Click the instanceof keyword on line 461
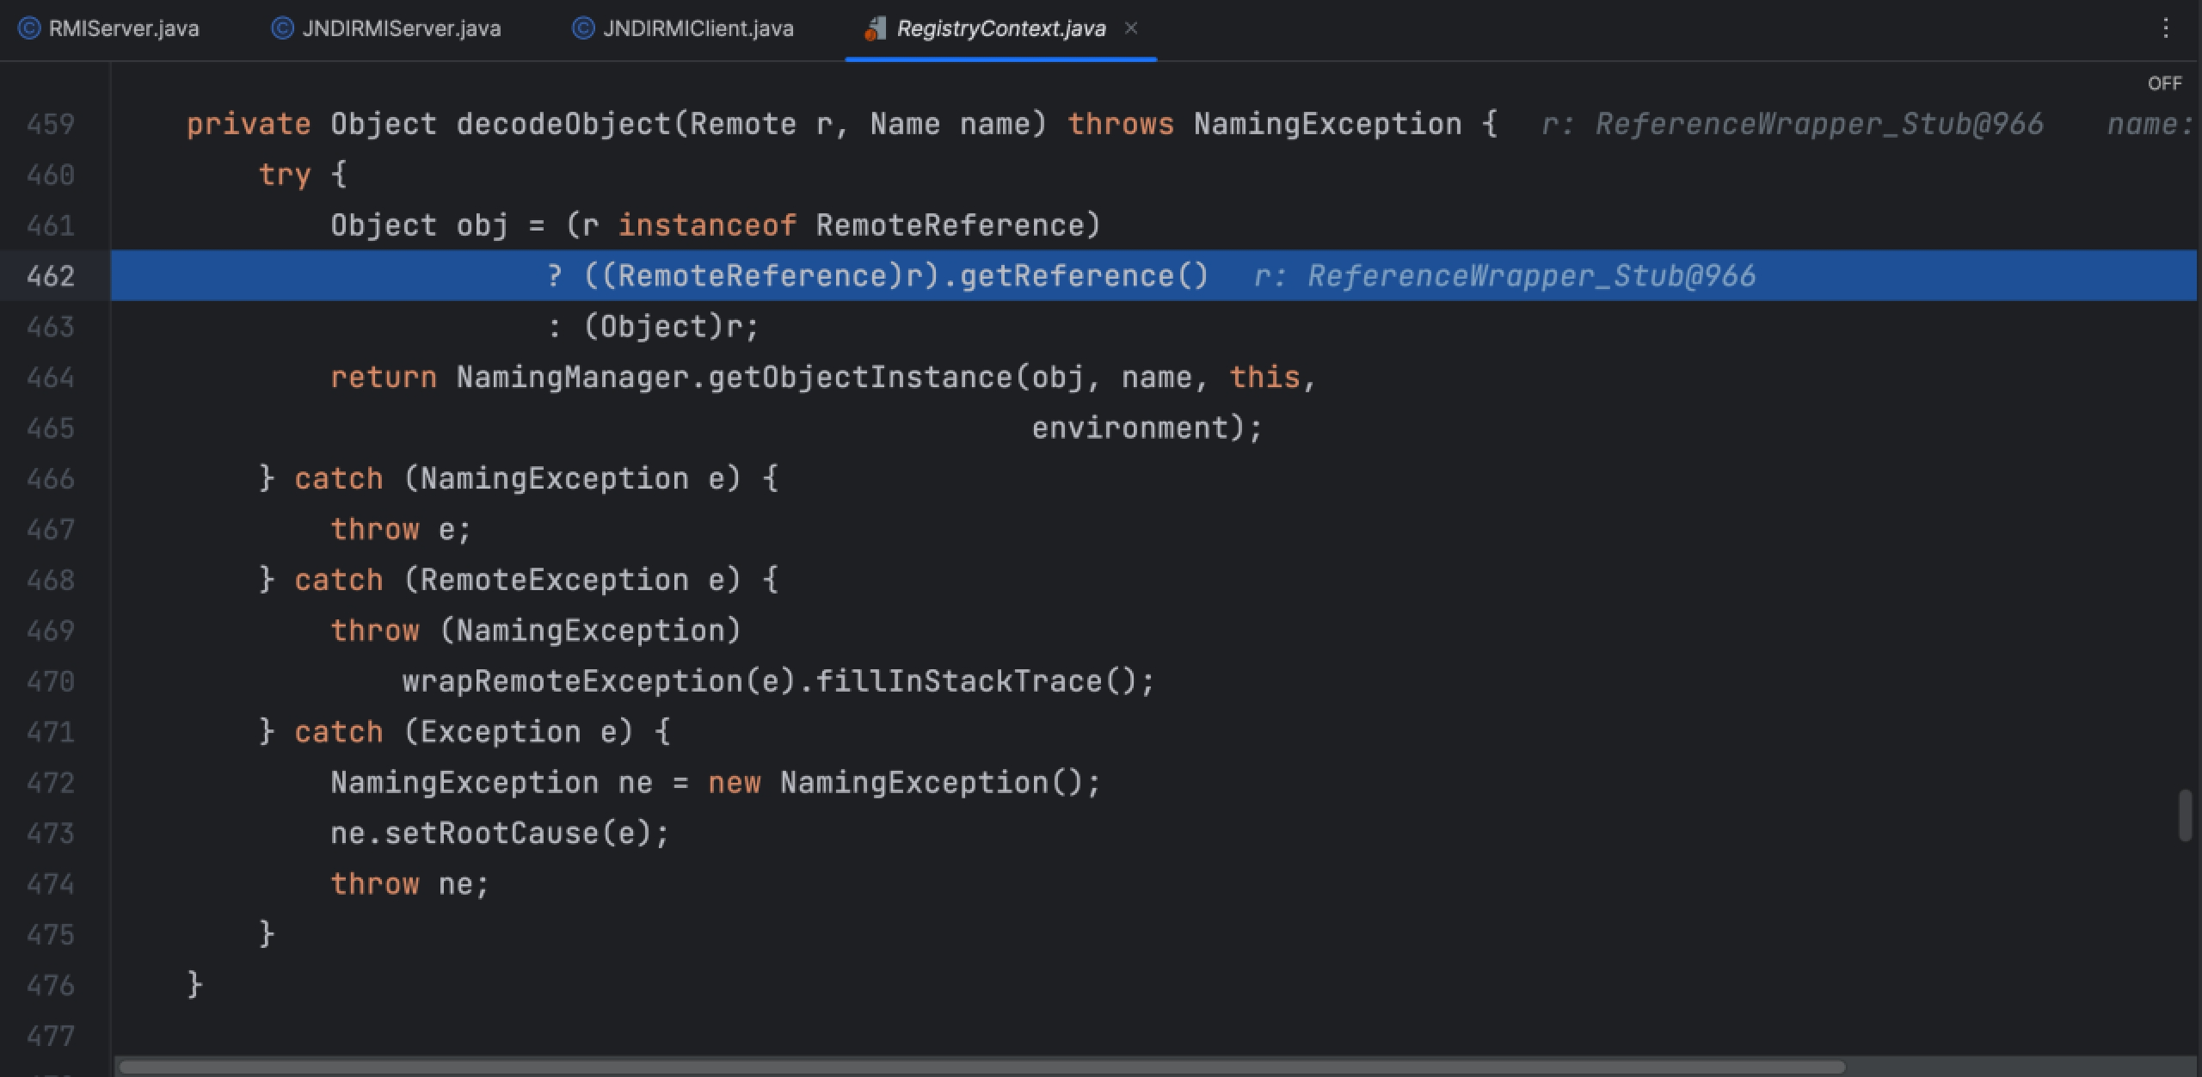Viewport: 2202px width, 1077px height. (707, 225)
